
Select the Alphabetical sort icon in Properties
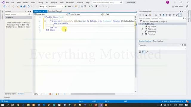[144, 52]
